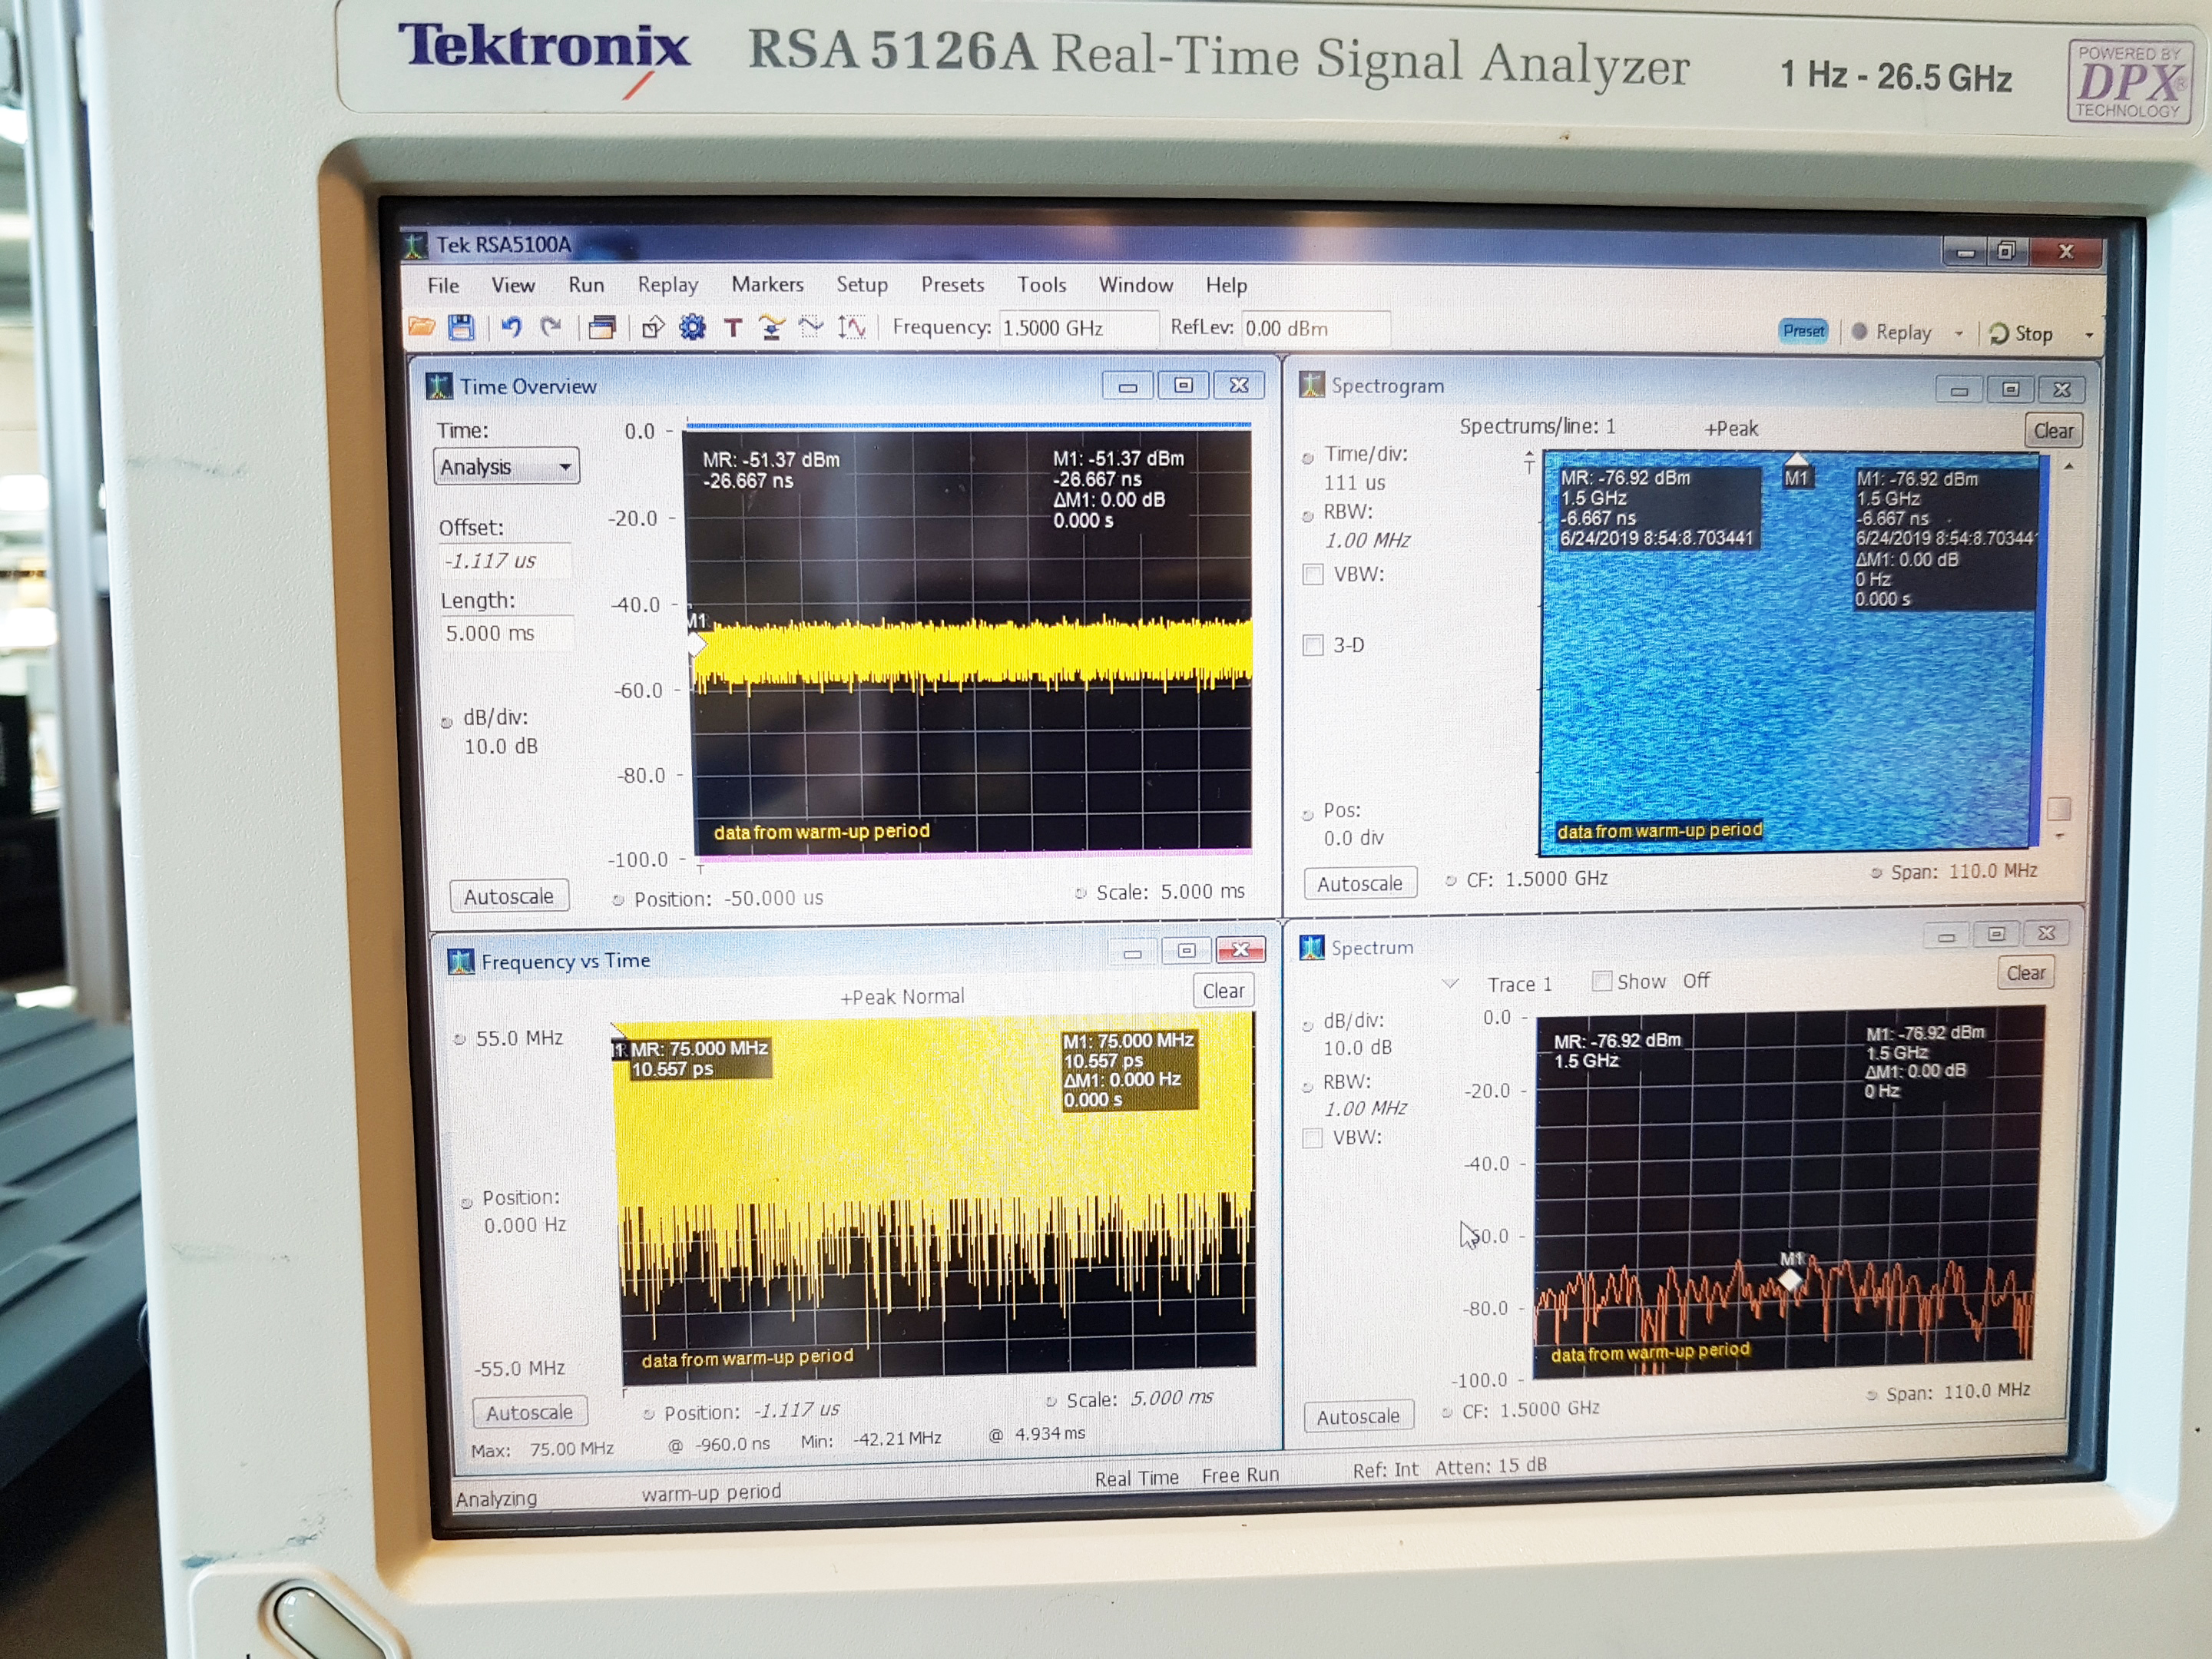Image resolution: width=2212 pixels, height=1659 pixels.
Task: Click the export arrow-box toolbar icon
Action: point(653,327)
